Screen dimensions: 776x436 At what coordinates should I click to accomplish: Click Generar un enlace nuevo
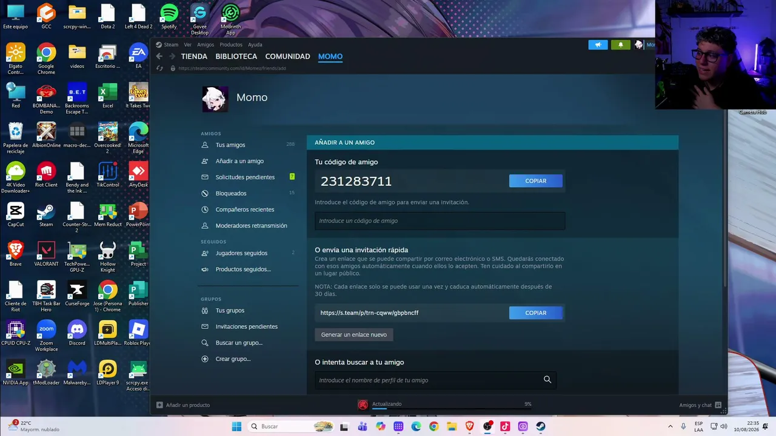pos(354,334)
